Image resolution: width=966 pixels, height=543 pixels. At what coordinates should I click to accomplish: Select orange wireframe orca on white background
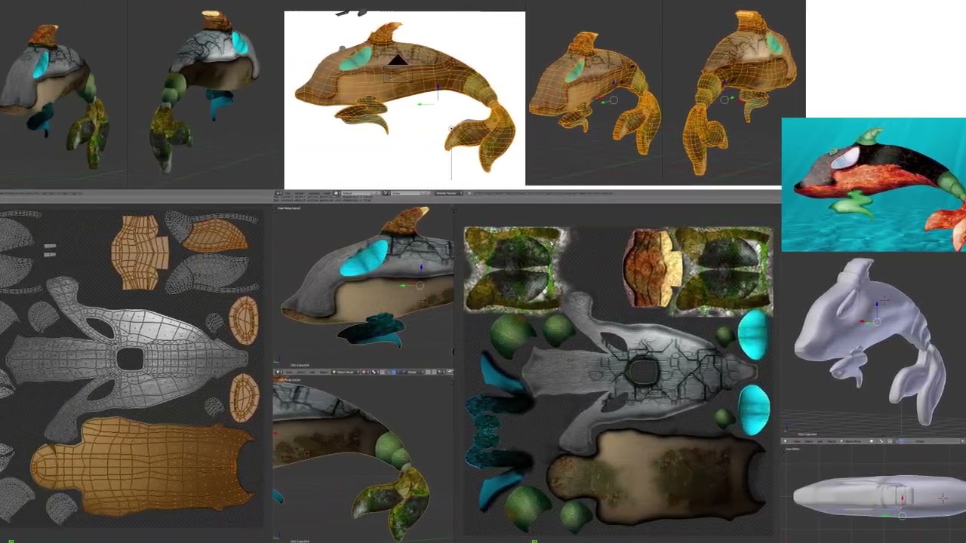pos(405,98)
